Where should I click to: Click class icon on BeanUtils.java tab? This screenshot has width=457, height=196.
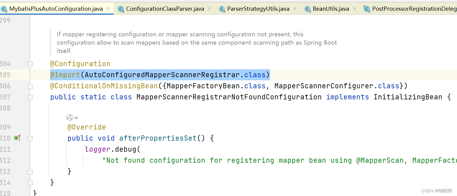point(308,9)
